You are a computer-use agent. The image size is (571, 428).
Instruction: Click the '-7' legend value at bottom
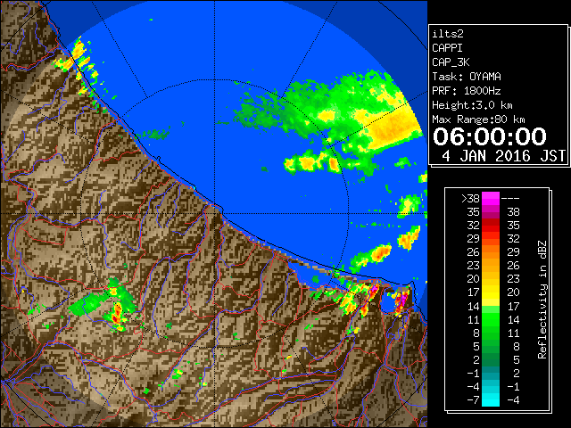pyautogui.click(x=473, y=399)
